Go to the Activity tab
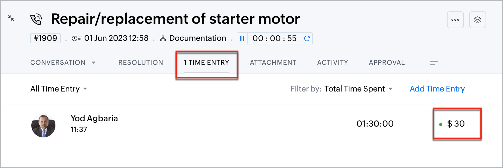This screenshot has width=503, height=168. point(333,62)
